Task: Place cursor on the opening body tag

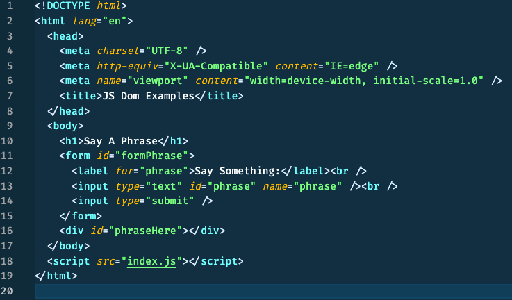Action: coord(65,126)
